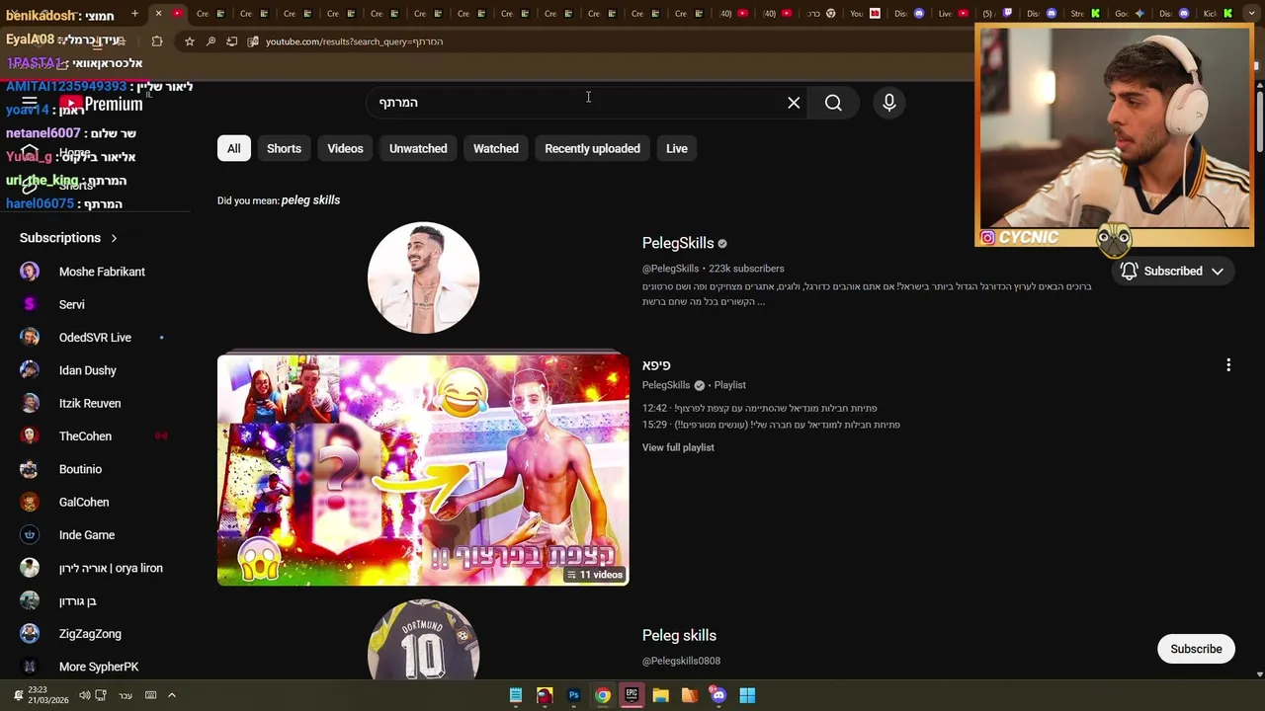Click View full playlist link
Image resolution: width=1265 pixels, height=711 pixels.
point(678,447)
